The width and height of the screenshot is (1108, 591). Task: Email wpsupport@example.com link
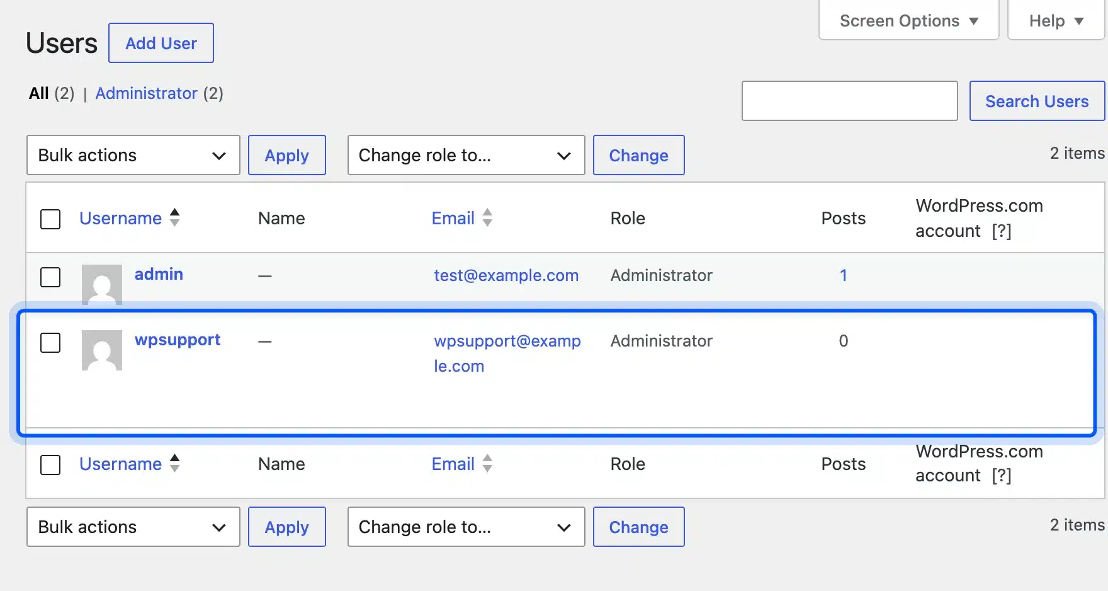(x=507, y=353)
